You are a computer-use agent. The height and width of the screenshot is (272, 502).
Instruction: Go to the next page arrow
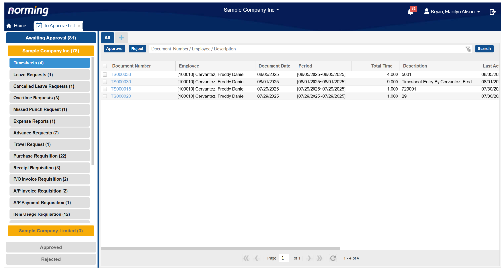coord(309,258)
